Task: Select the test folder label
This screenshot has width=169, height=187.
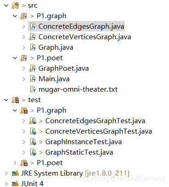Action: click(34, 100)
